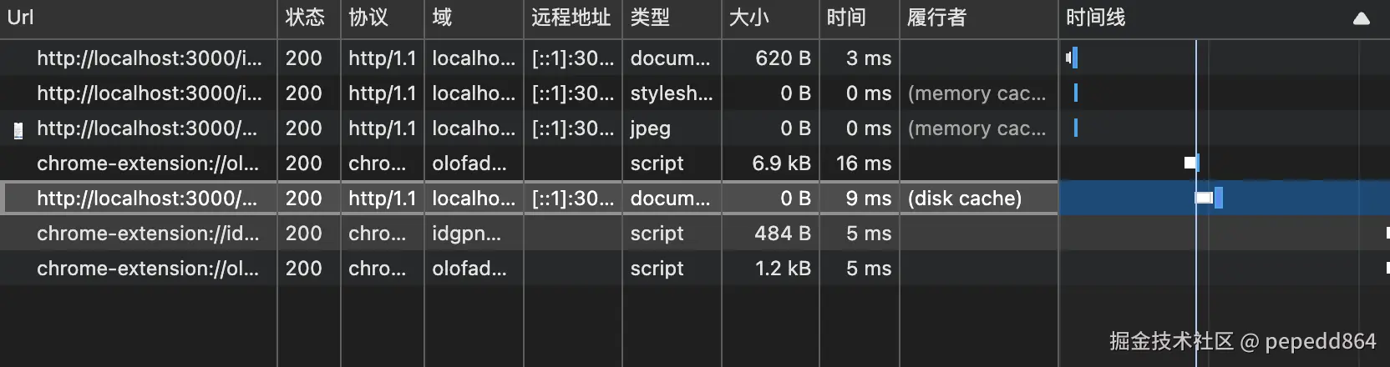Sort by the Url column header
Image resolution: width=1390 pixels, height=367 pixels.
pos(21,18)
